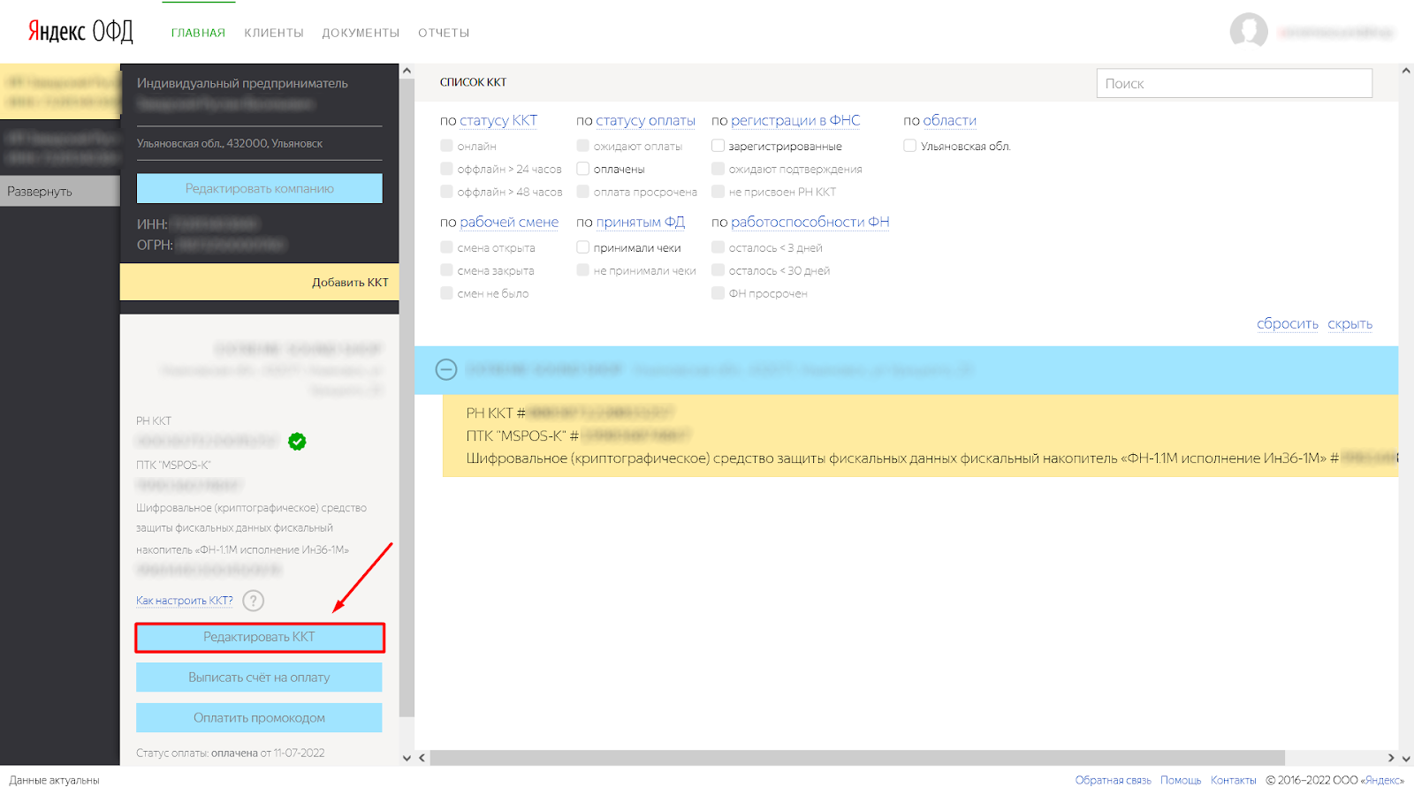Open the Как настроить ККТ? link

185,601
